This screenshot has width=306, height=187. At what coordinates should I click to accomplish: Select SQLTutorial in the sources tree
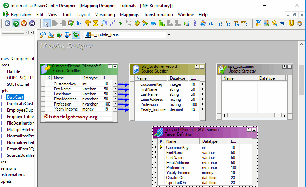click(x=18, y=84)
